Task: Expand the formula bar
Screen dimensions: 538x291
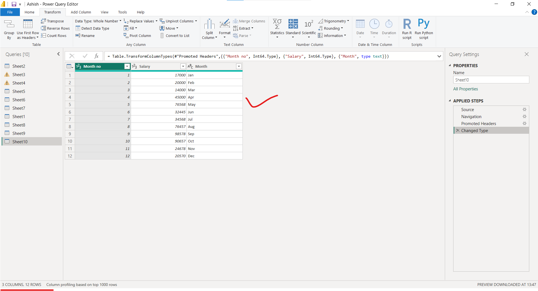Action: point(439,56)
